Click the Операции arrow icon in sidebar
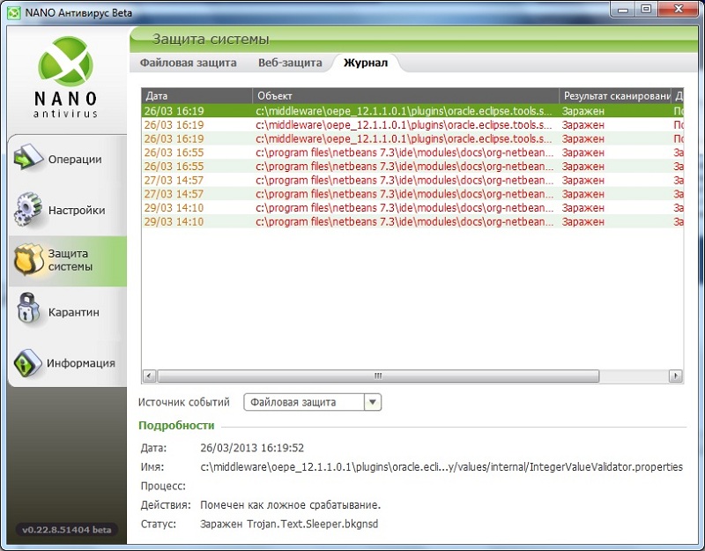 pos(28,160)
